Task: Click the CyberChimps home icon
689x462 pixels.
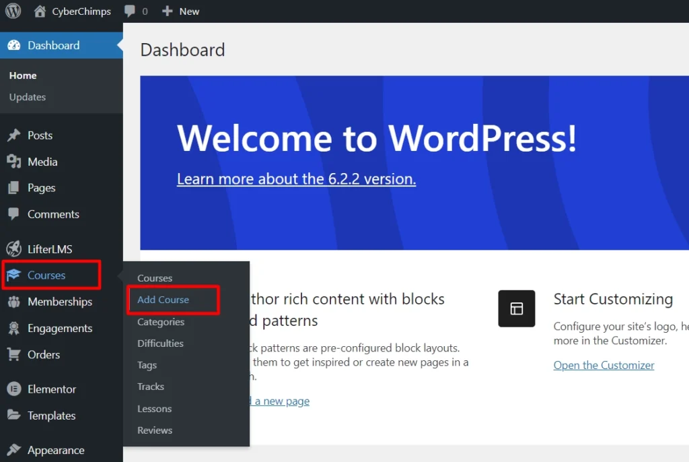Action: point(40,11)
